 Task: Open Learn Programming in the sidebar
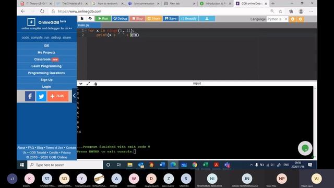pos(46,66)
